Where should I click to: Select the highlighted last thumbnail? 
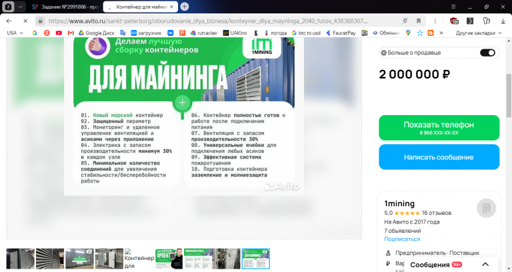[x=256, y=259]
